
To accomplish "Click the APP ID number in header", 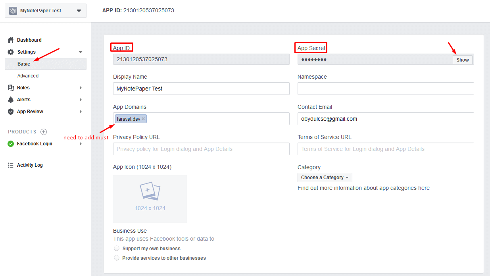I will pyautogui.click(x=149, y=10).
